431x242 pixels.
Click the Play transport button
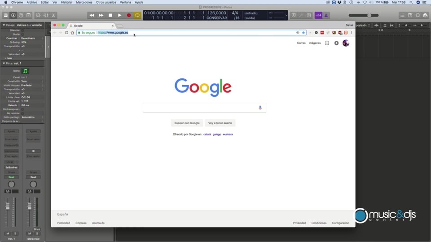tap(119, 15)
